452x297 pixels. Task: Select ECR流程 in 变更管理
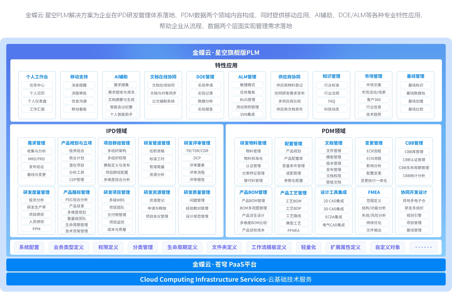(374, 152)
